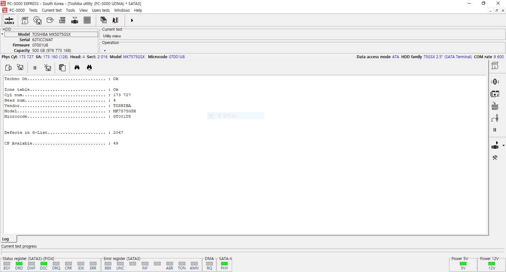Open the Operation dropdown arrow
This screenshot has height=272, width=506.
(105, 51)
